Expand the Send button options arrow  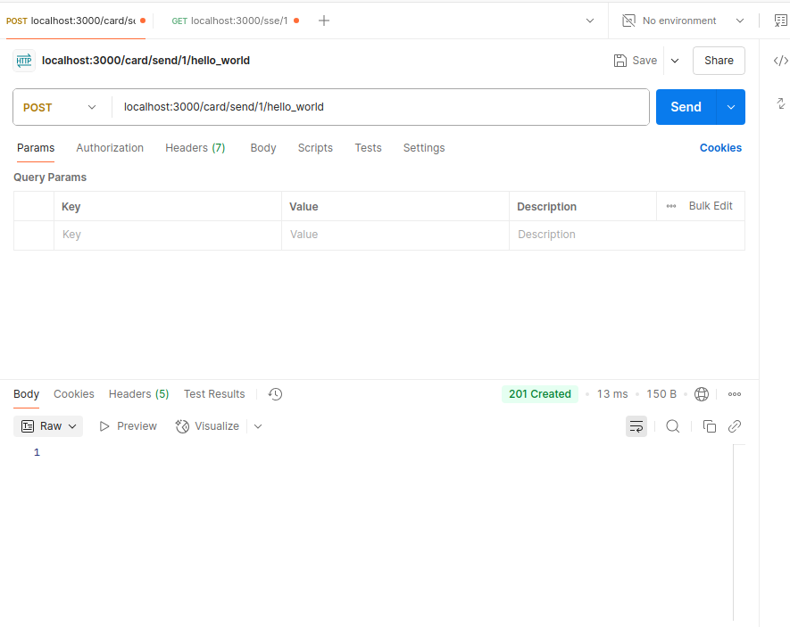click(x=730, y=107)
